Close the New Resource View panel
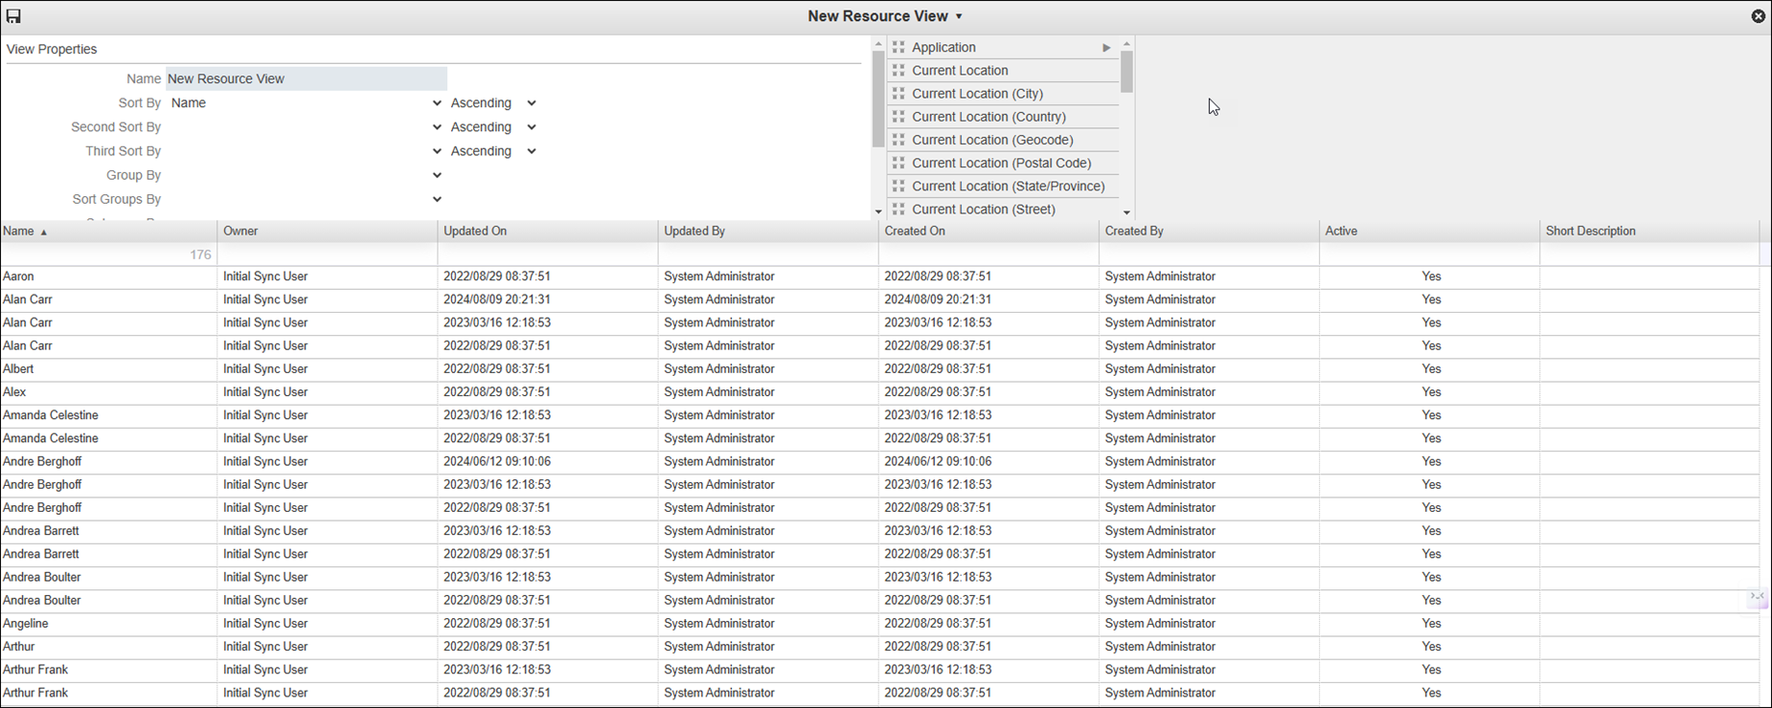This screenshot has width=1772, height=708. tap(1758, 16)
